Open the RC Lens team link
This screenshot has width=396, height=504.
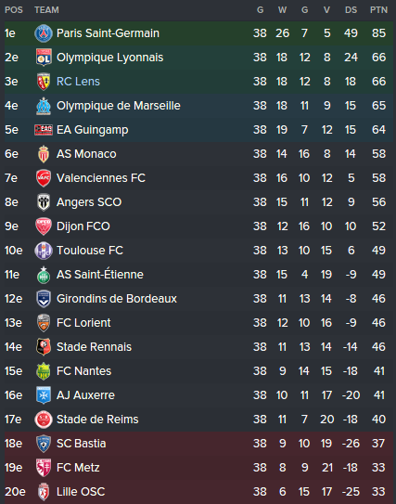[78, 82]
